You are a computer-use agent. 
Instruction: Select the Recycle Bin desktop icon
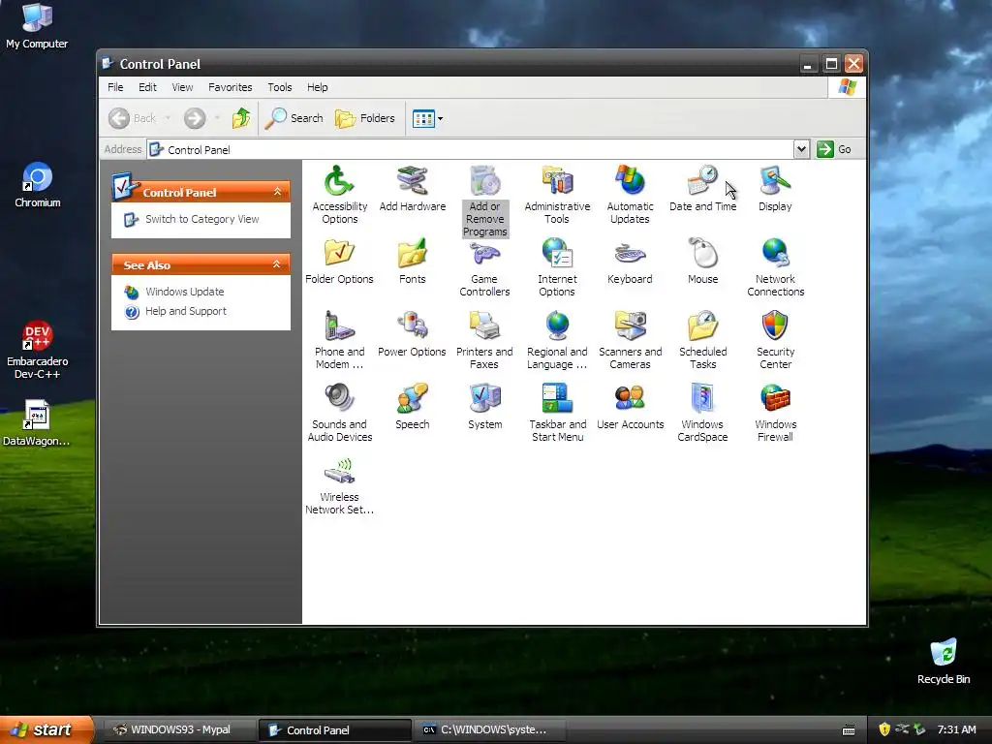point(944,661)
